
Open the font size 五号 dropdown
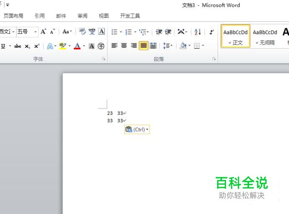pos(35,32)
